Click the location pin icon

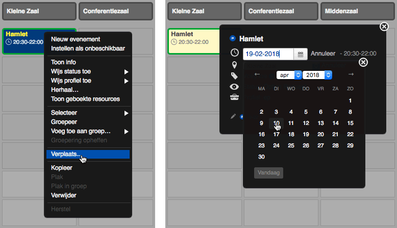235,65
